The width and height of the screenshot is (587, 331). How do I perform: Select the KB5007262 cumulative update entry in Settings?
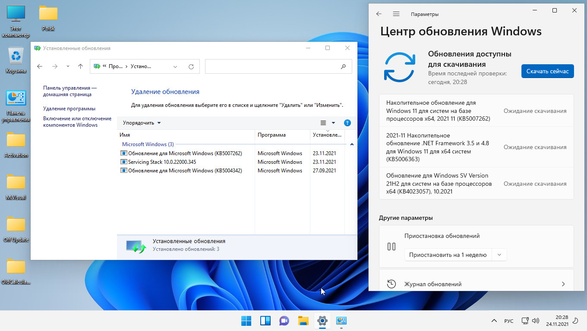(477, 111)
